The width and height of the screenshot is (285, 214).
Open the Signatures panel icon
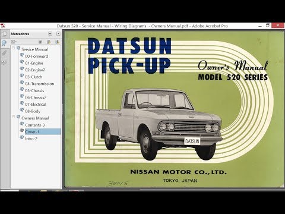tap(4, 63)
